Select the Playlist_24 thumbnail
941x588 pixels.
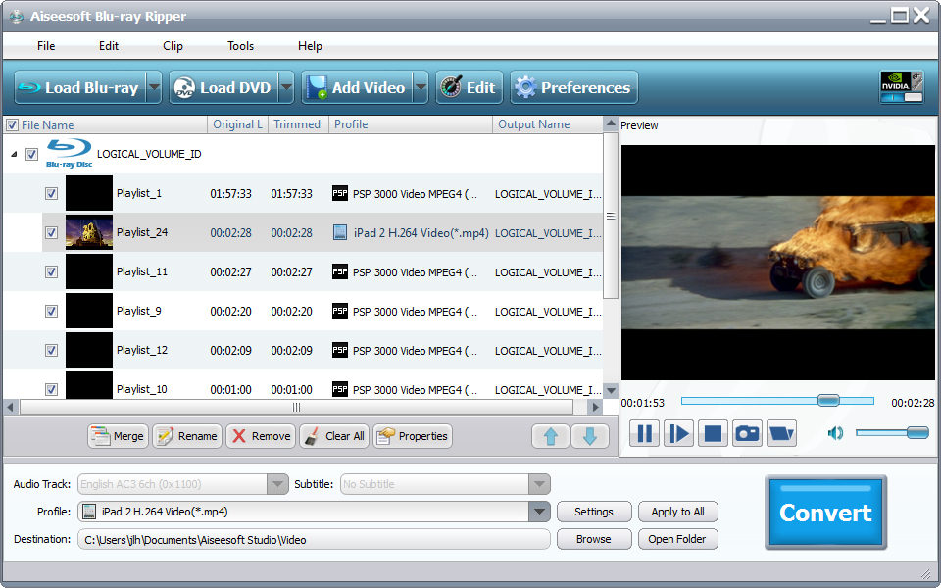(89, 232)
